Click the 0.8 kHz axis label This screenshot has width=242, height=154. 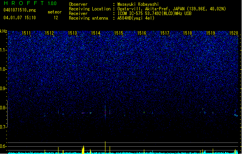(3, 108)
